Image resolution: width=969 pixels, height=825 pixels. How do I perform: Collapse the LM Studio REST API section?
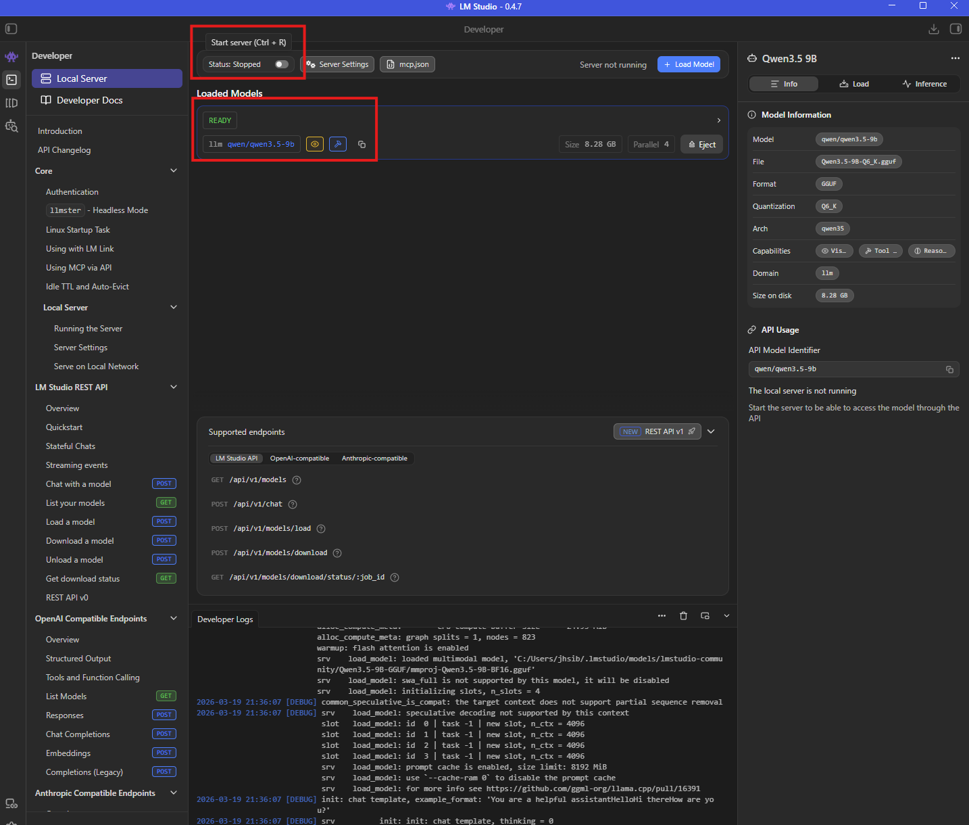(174, 387)
